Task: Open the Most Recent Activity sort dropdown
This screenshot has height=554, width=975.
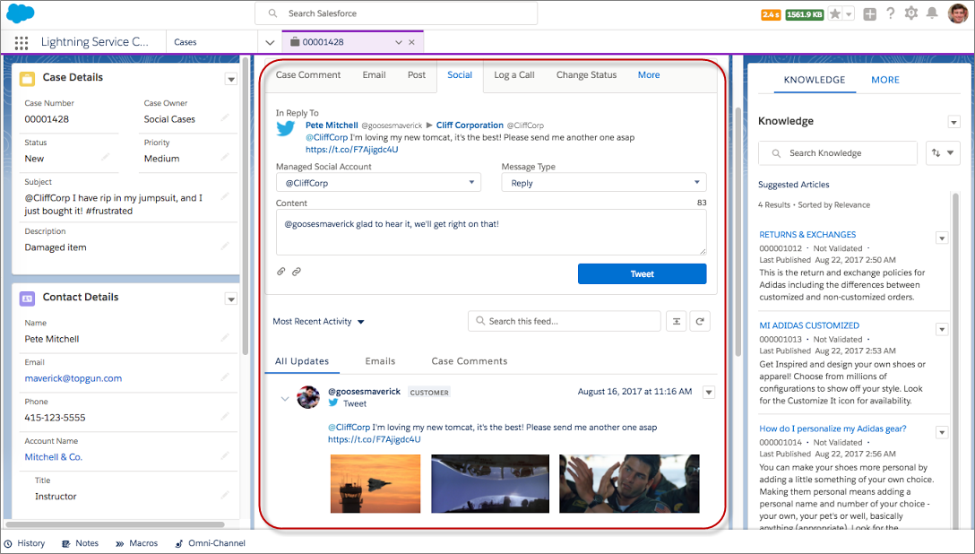Action: point(318,322)
